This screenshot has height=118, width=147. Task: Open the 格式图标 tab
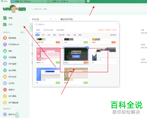coord(61,30)
